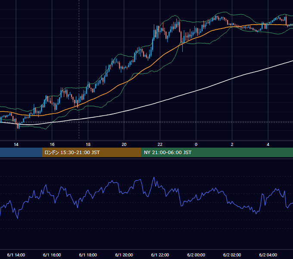Click the 6/1 20:00 date label
Screen dimensions: 293x259
point(124,255)
